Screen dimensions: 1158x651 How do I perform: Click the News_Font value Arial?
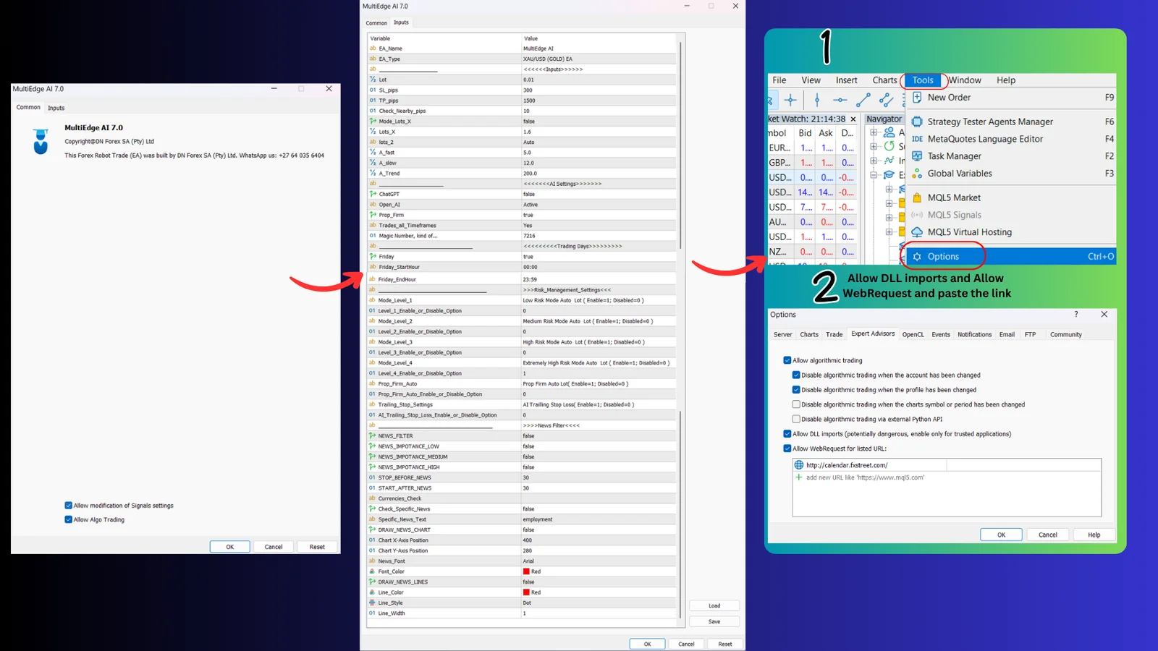[528, 561]
